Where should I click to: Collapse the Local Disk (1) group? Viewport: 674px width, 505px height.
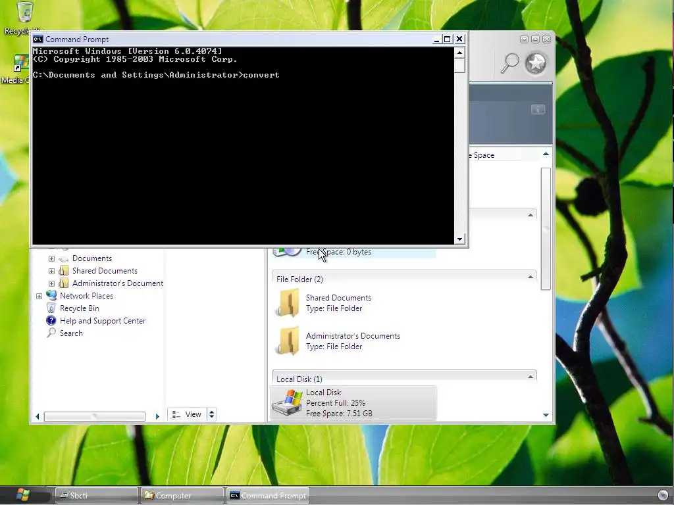pyautogui.click(x=531, y=377)
